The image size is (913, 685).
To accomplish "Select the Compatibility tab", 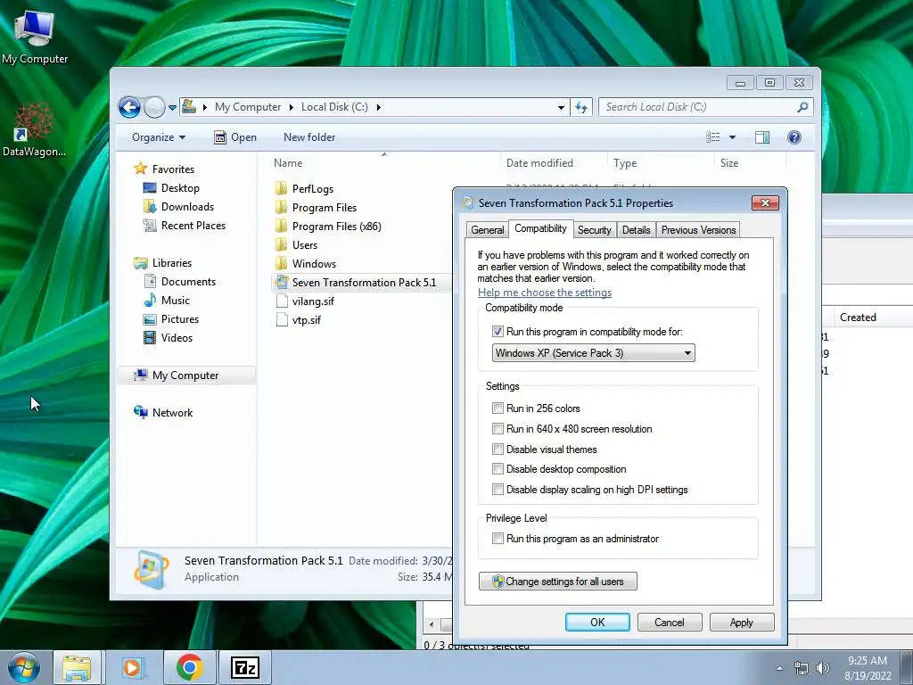I will (540, 228).
